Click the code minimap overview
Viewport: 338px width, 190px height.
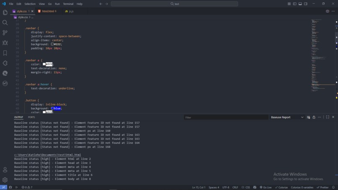point(323,55)
